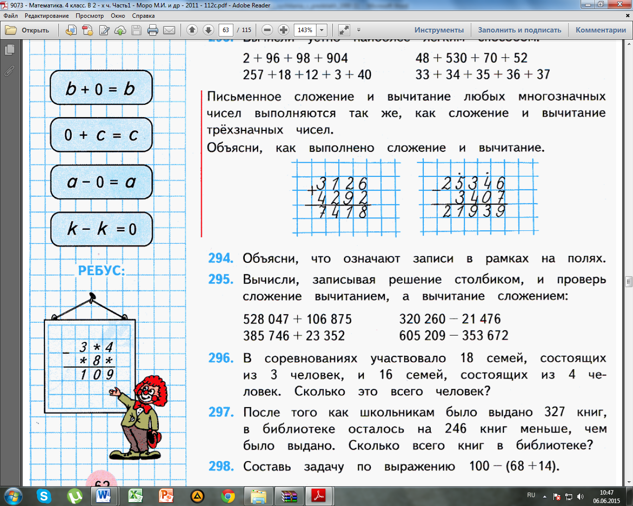Image resolution: width=633 pixels, height=506 pixels.
Task: Open AIMP player from the taskbar
Action: click(x=197, y=496)
